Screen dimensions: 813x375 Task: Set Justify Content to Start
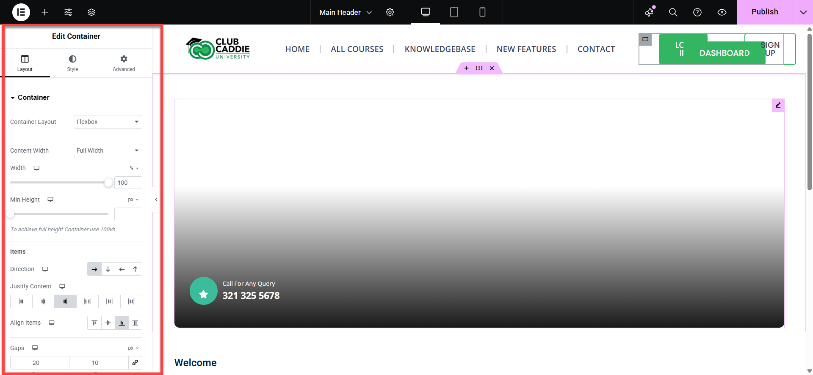[x=21, y=301]
